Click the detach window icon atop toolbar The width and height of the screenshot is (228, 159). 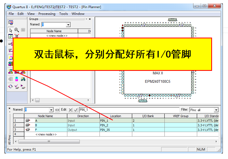11,23
